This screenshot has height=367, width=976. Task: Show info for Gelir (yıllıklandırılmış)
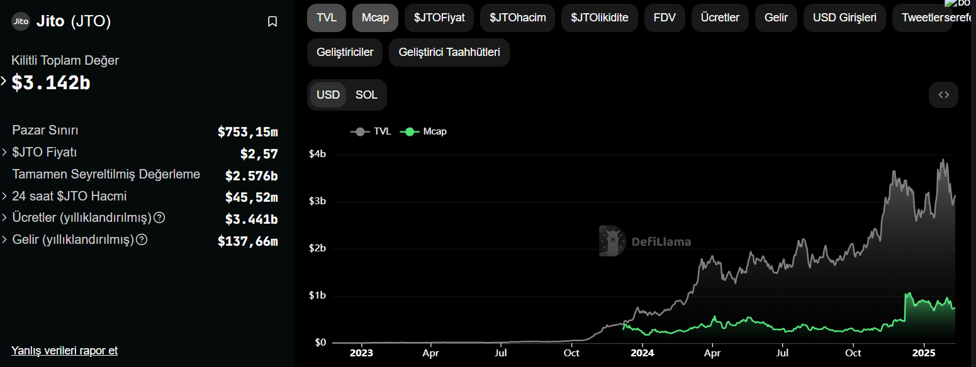tap(142, 239)
